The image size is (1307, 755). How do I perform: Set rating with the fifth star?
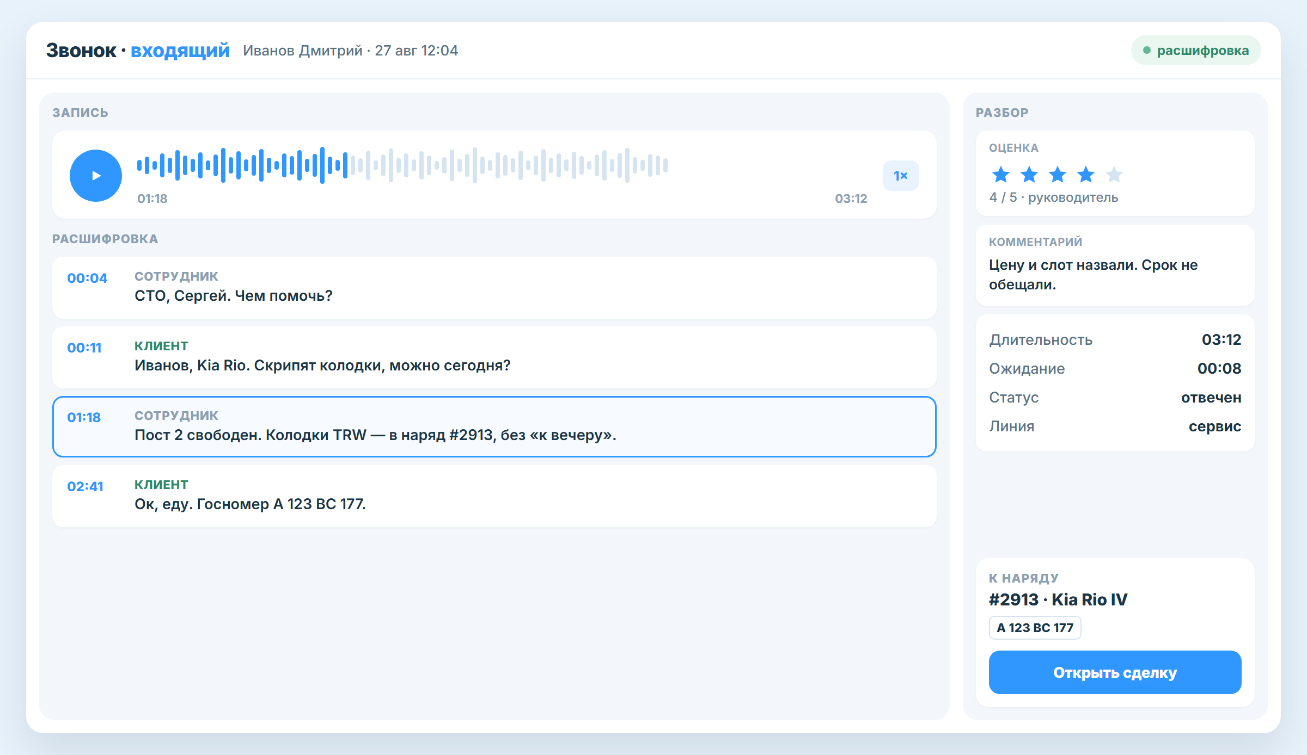pos(1114,175)
